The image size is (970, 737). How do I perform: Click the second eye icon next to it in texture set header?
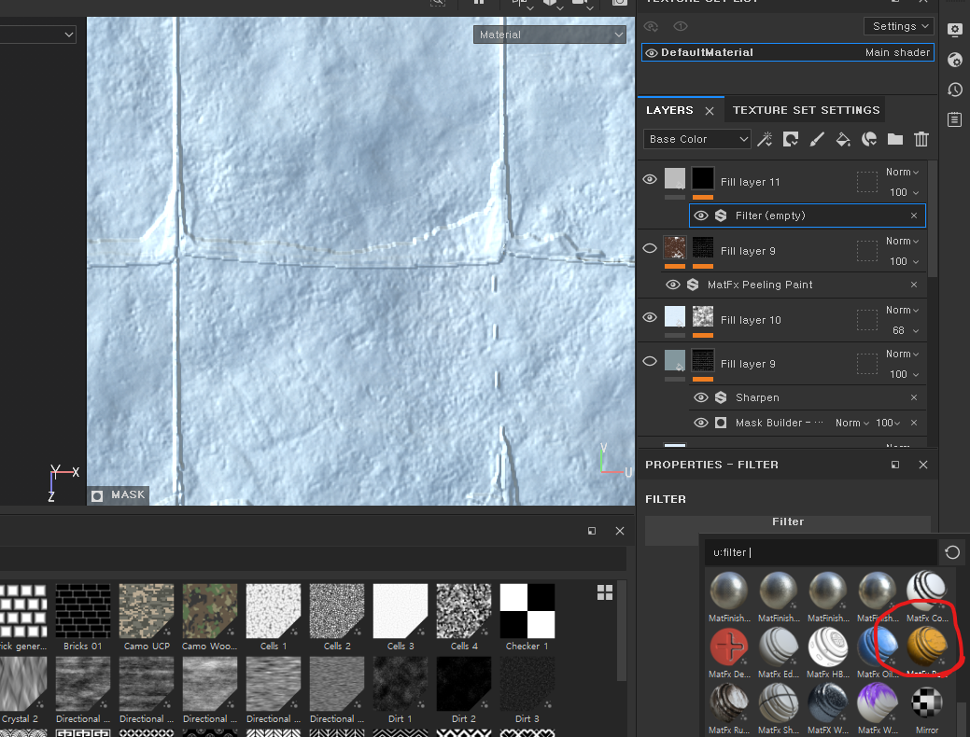coord(681,26)
